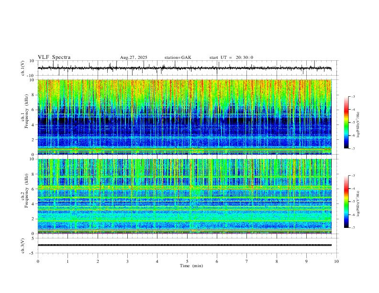Viewport: 379px width, 293px height.
Task: Click time tick label "4" on x-axis
Action: coord(157,261)
